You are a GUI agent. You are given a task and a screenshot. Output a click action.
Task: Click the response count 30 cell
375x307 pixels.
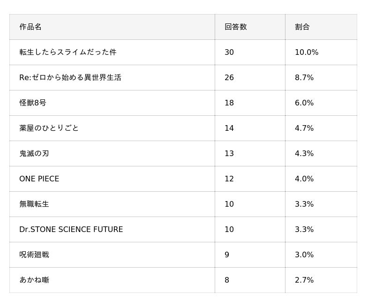coord(229,52)
